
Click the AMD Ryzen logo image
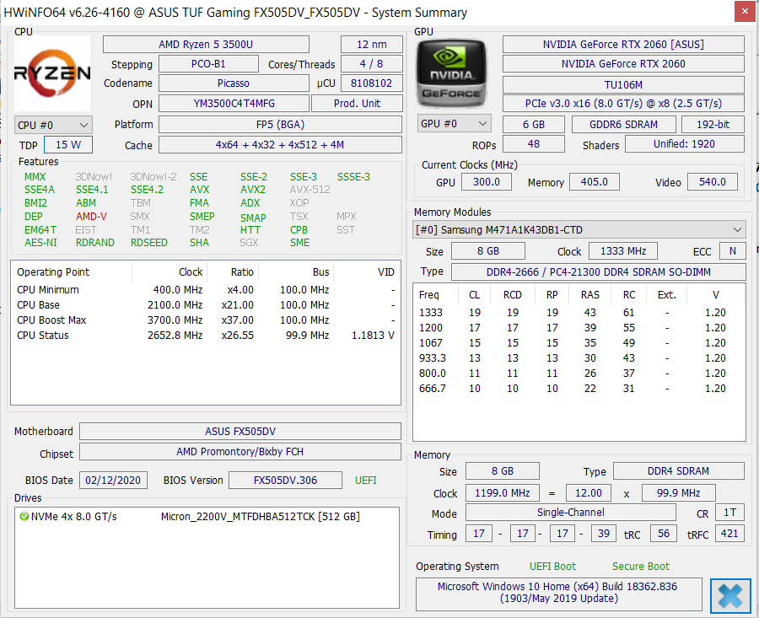tap(52, 73)
